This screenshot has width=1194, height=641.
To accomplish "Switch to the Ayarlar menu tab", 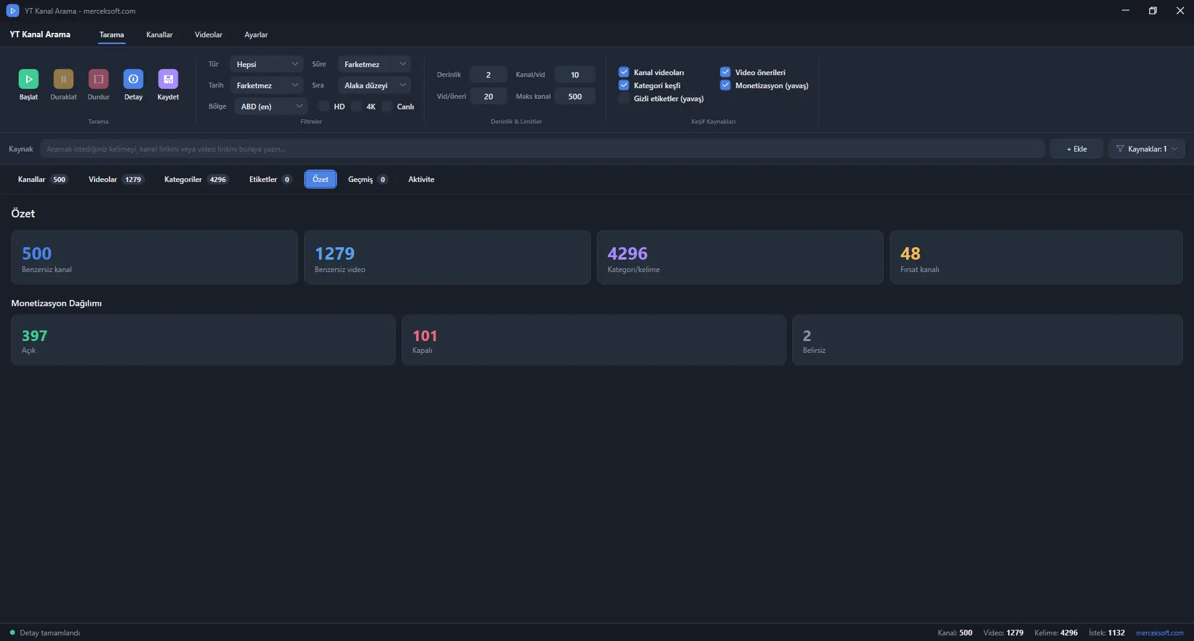I will (256, 35).
